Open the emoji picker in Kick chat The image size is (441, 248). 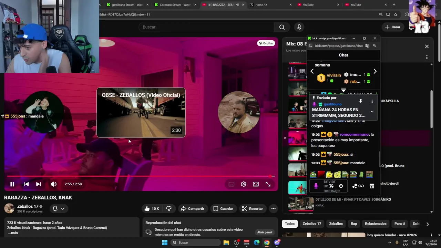click(x=341, y=186)
